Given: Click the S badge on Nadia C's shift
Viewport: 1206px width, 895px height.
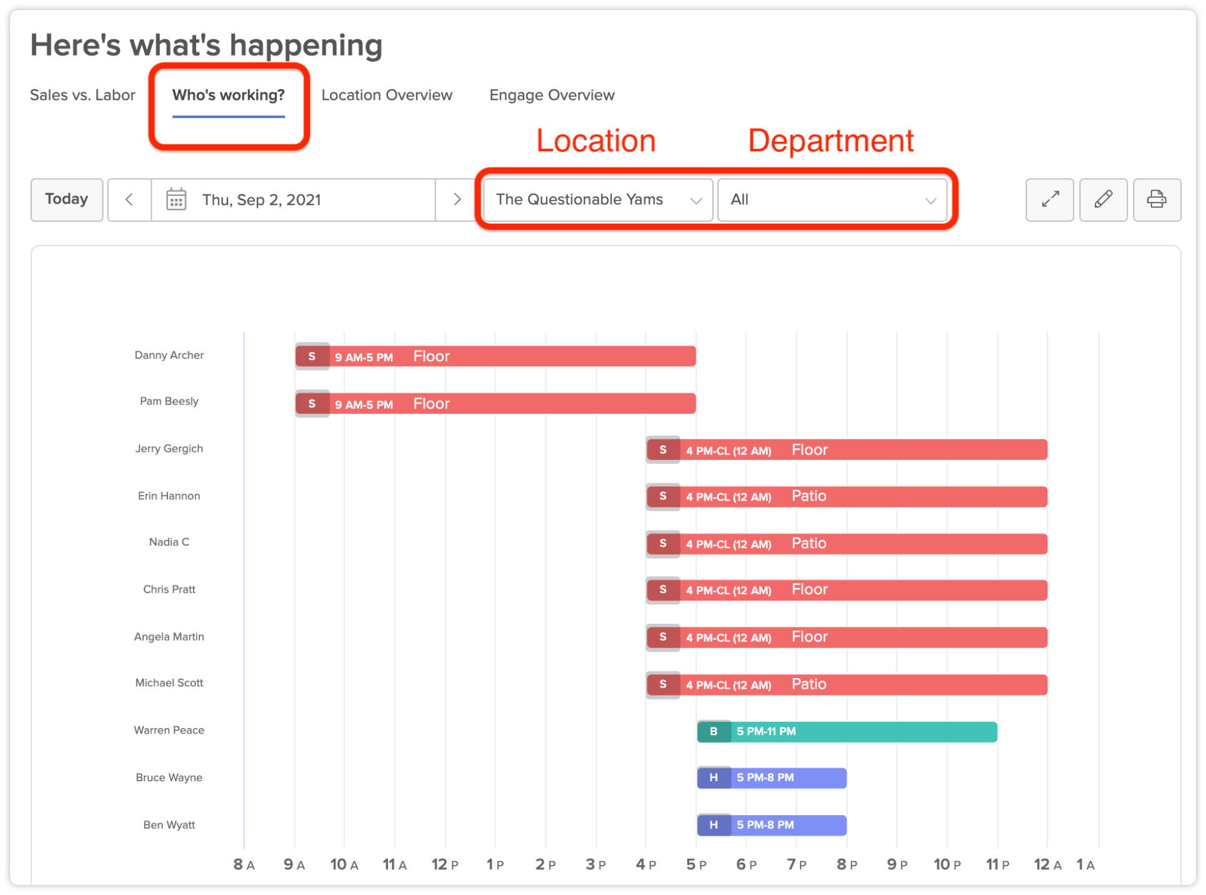Looking at the screenshot, I should coord(663,544).
